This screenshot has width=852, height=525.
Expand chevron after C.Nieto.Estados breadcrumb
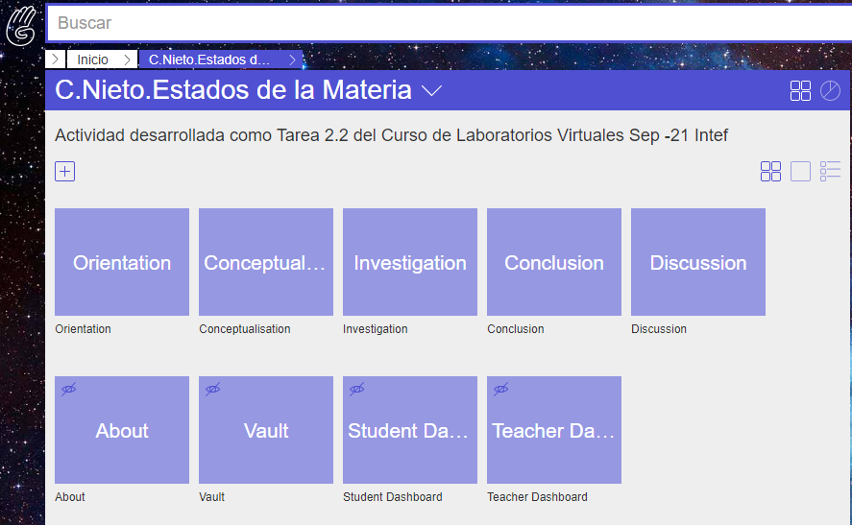[x=292, y=60]
